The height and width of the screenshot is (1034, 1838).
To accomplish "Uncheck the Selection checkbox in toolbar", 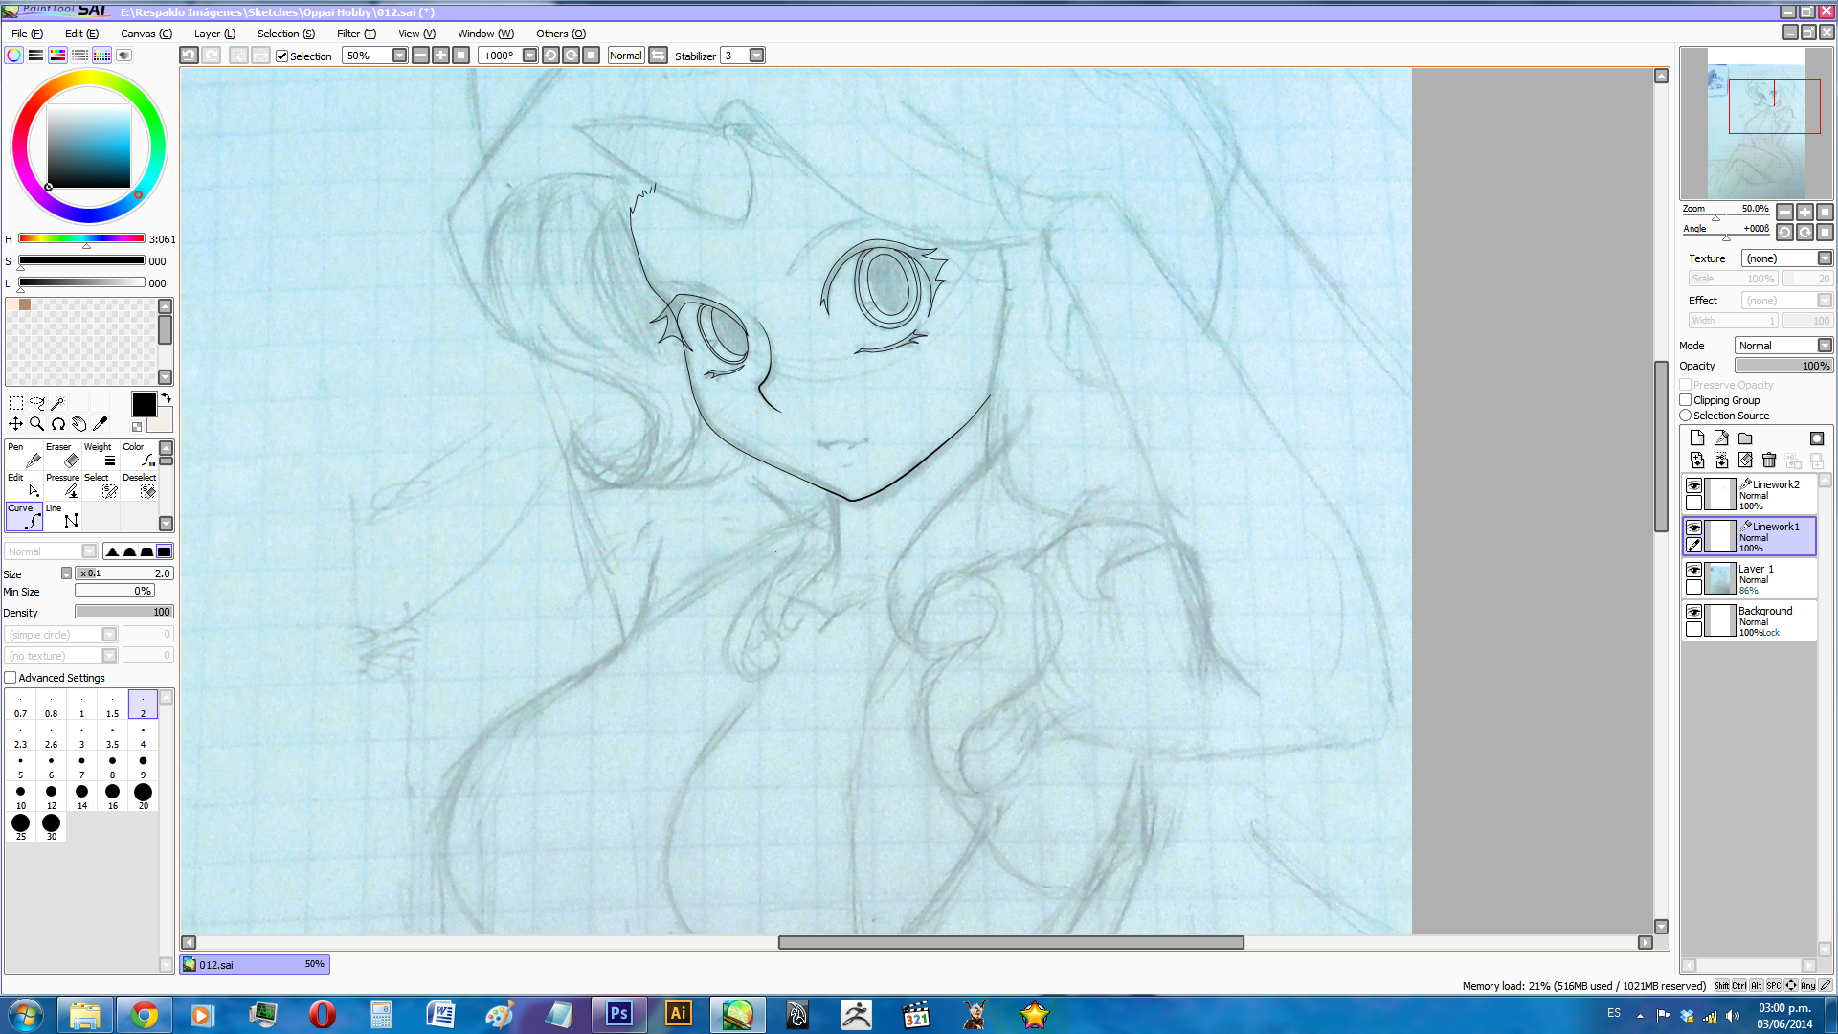I will (282, 56).
